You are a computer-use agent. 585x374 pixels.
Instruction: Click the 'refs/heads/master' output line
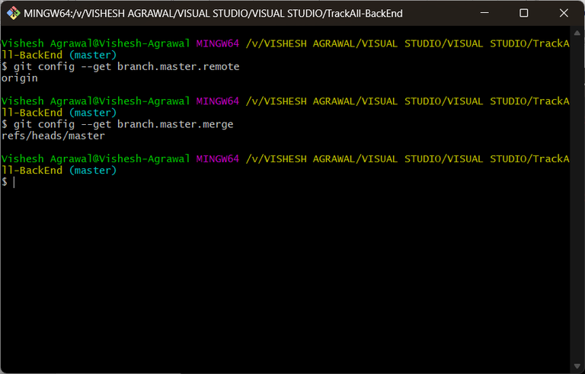coord(53,136)
